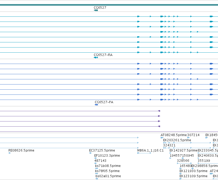Click the EP10123.3prime EST arrow
This screenshot has width=218, height=180.
point(95,158)
